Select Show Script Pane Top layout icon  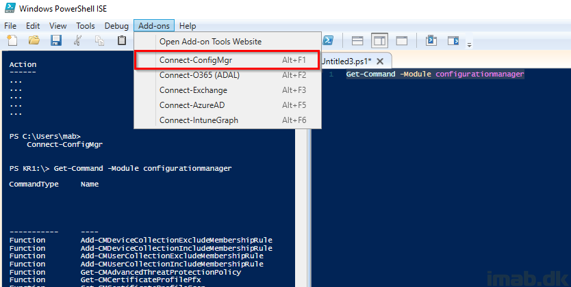pos(357,41)
